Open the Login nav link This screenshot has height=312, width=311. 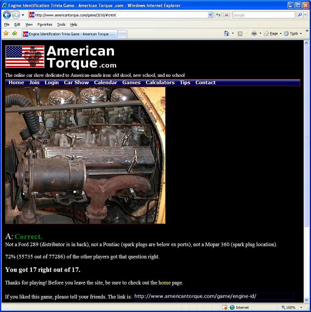coord(51,83)
